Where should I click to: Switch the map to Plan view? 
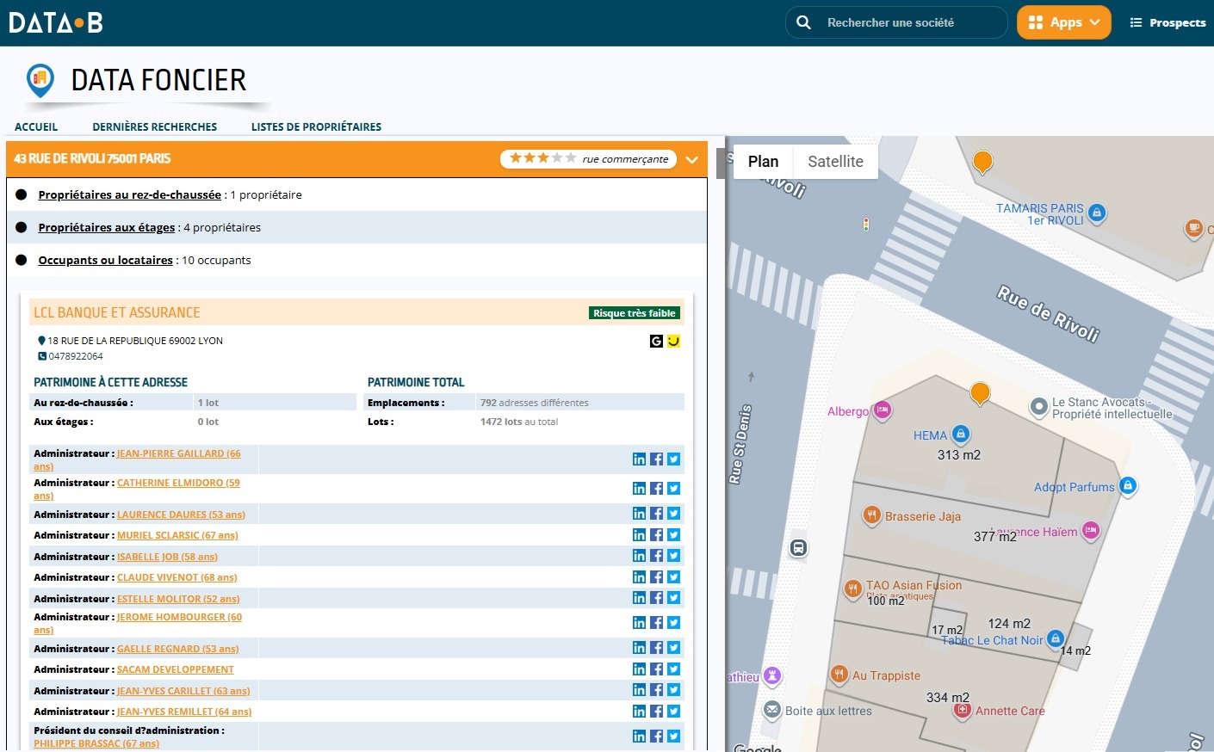click(x=763, y=162)
